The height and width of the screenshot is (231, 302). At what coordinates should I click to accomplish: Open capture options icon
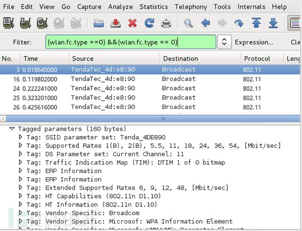tap(25, 23)
